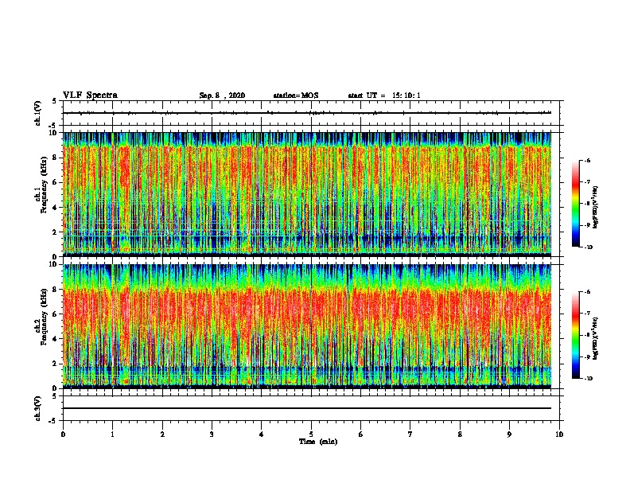Click the time axis tick label "7"

pos(410,434)
